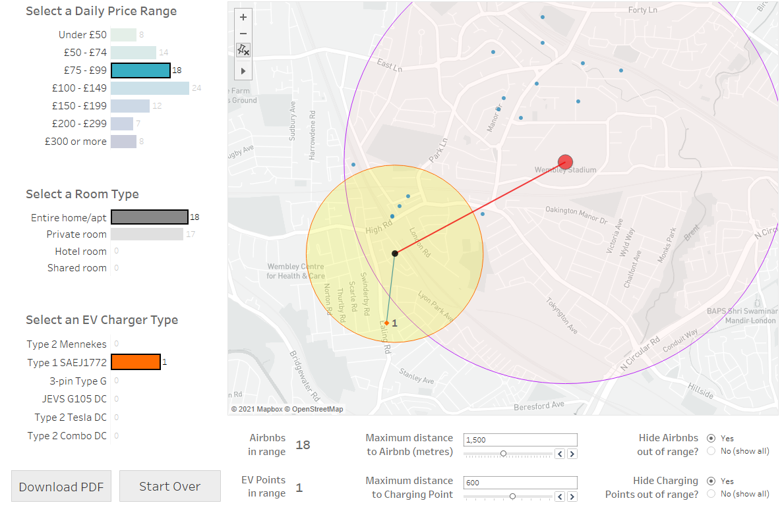Expand the map tools arrow

243,70
